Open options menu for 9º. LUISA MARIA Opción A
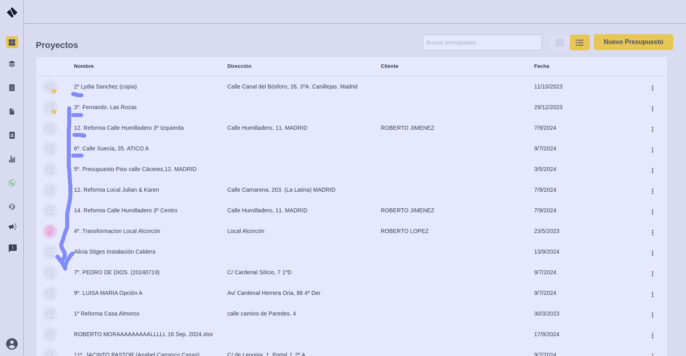The height and width of the screenshot is (356, 686). 652,294
